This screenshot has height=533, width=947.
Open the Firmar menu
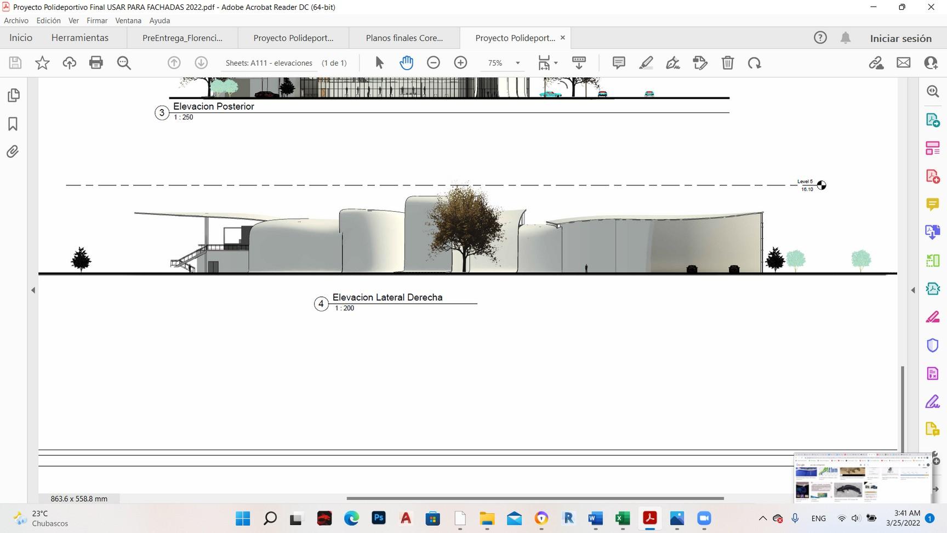[x=97, y=21]
